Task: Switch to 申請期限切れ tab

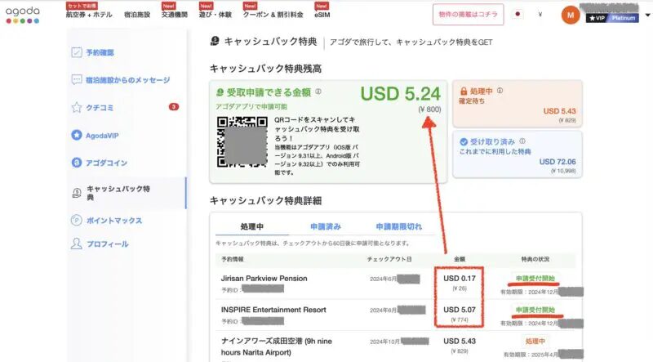Action: tap(398, 226)
